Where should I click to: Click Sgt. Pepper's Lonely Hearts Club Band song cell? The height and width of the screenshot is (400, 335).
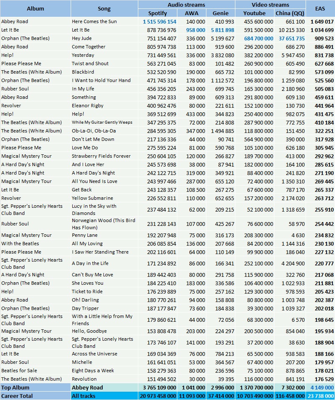(104, 343)
